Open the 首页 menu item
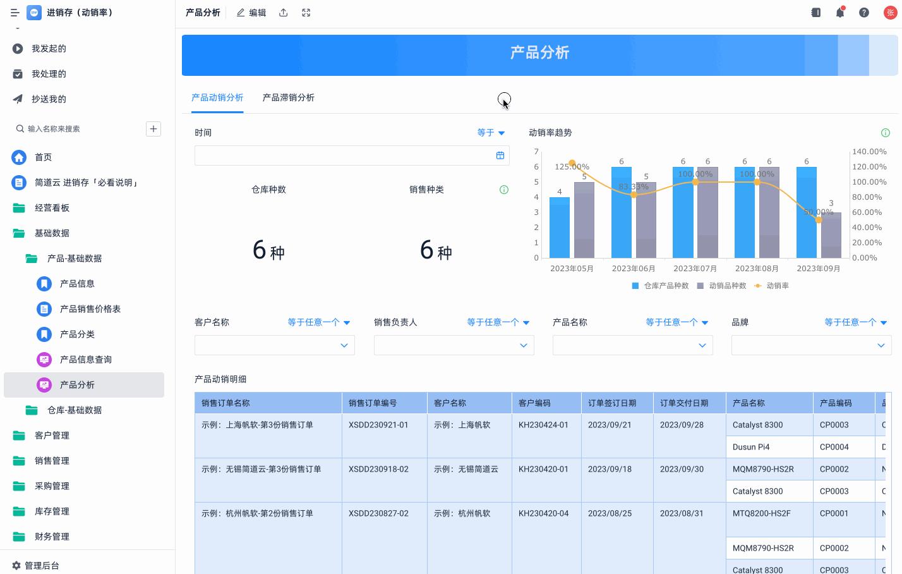902x574 pixels. [43, 157]
